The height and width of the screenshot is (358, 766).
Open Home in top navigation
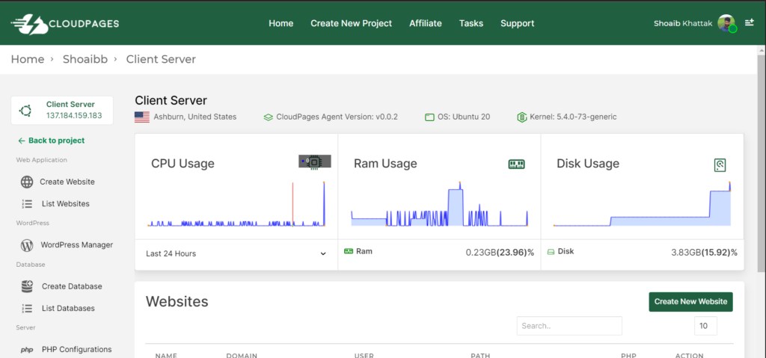[281, 23]
